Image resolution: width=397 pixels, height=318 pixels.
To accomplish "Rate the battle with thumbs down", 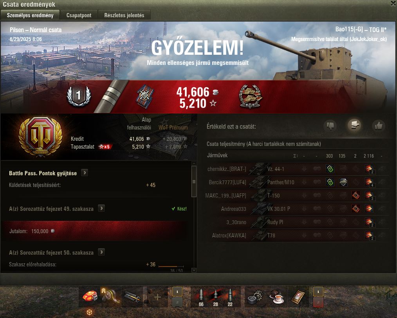I will click(330, 126).
